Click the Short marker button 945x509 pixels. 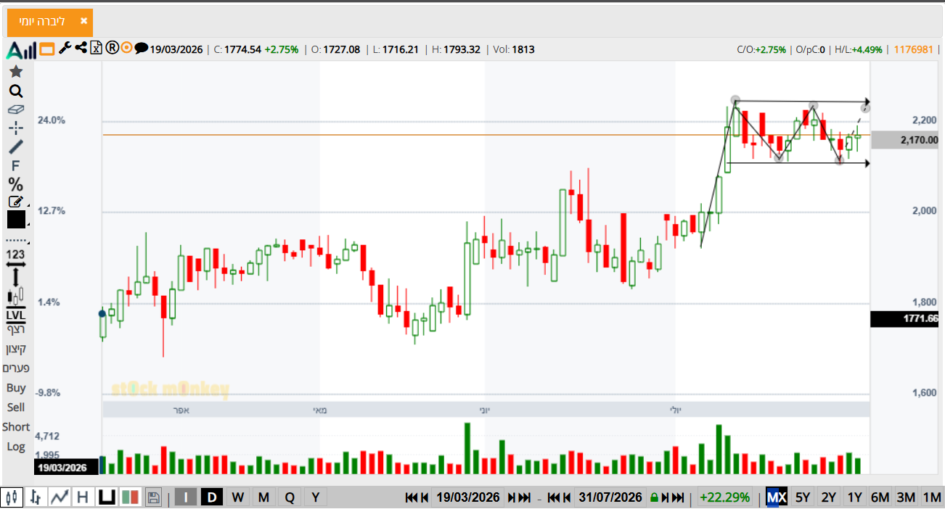(16, 427)
